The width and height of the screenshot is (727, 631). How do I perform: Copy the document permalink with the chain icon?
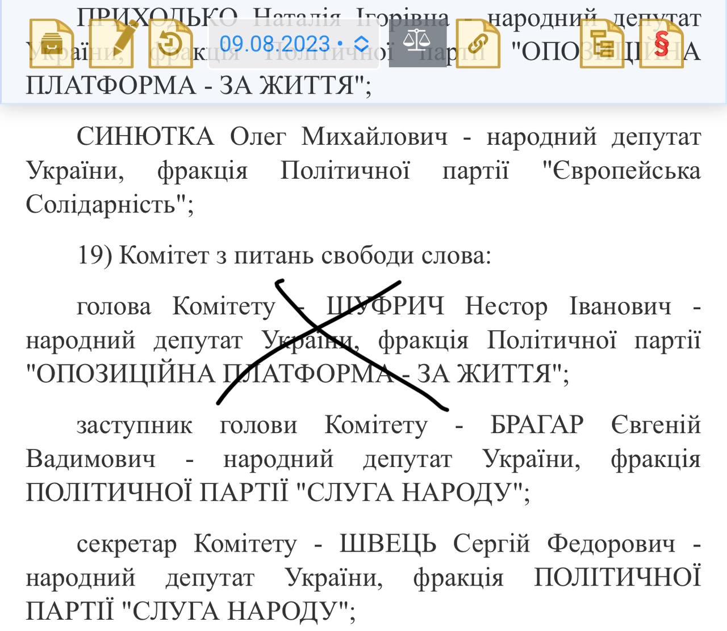479,44
